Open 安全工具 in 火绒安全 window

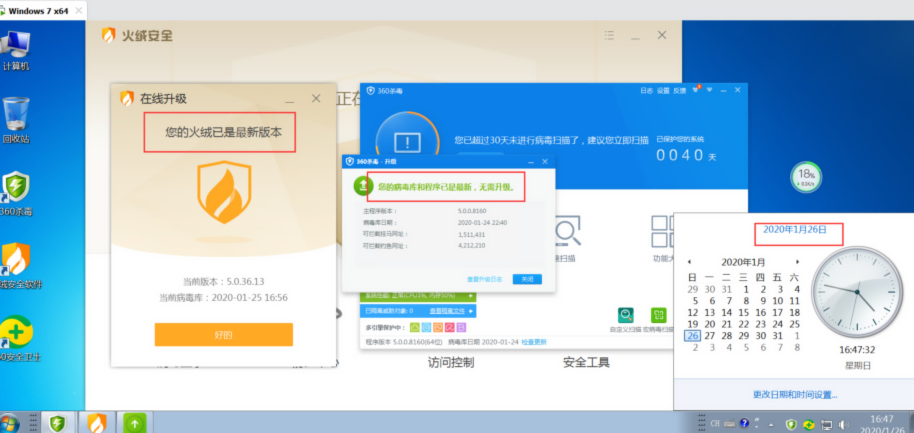pyautogui.click(x=586, y=362)
